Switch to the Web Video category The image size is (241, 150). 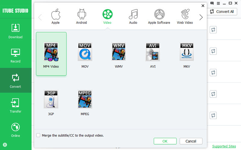click(x=185, y=17)
